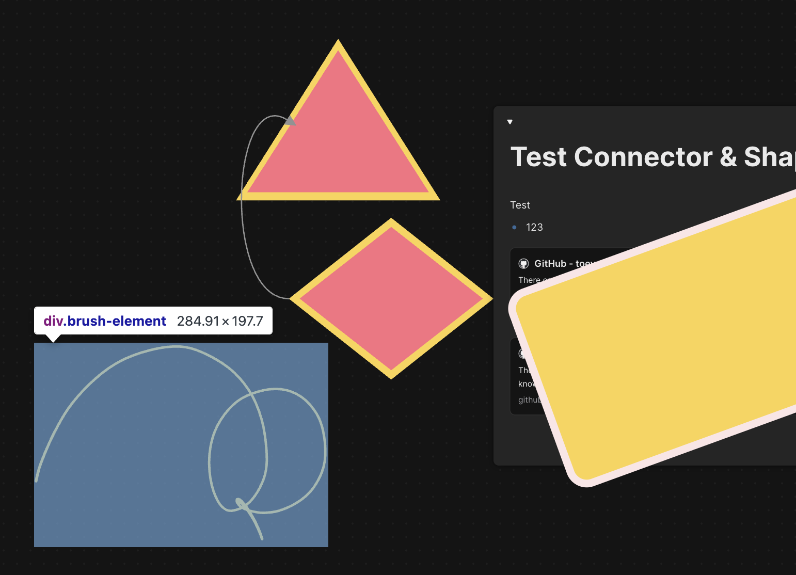796x575 pixels.
Task: Click the '123' bullet list item
Action: coord(534,228)
